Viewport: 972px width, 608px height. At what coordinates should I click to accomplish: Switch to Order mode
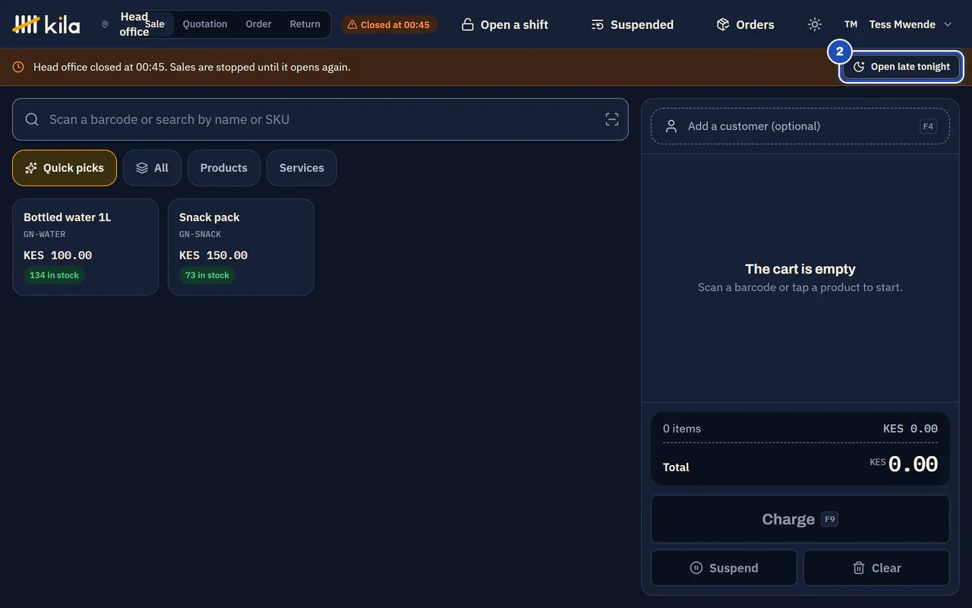(x=258, y=24)
